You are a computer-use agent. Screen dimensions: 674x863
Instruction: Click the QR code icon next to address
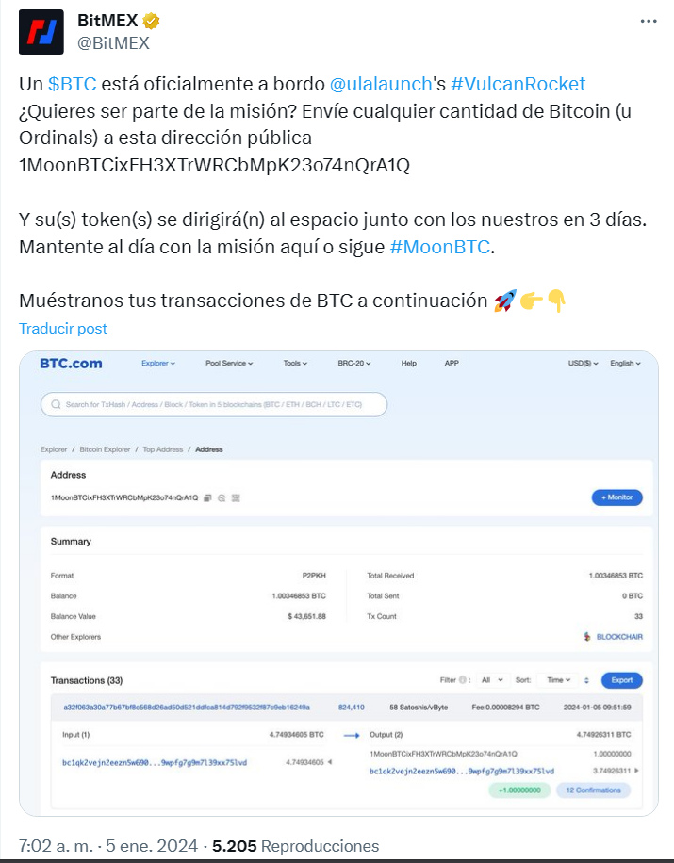click(236, 498)
